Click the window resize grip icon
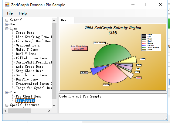 165,118
